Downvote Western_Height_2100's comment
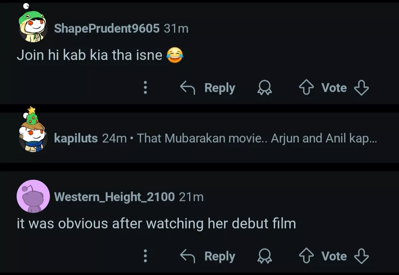This screenshot has height=275, width=399. (x=361, y=256)
